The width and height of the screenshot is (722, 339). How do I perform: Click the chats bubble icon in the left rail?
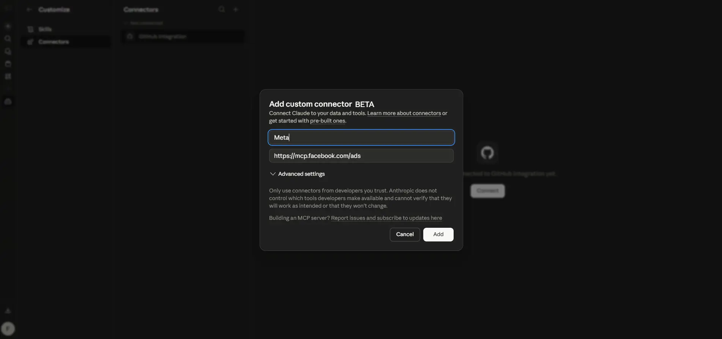point(8,51)
